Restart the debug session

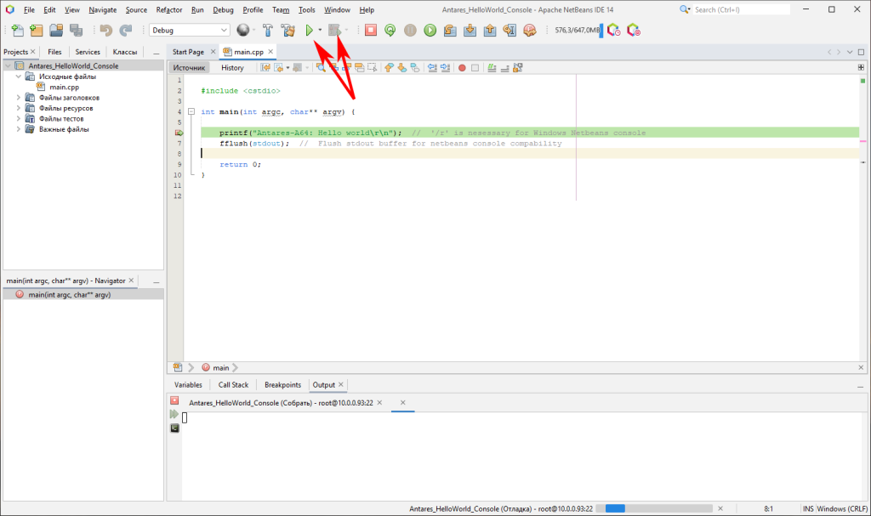pos(390,31)
